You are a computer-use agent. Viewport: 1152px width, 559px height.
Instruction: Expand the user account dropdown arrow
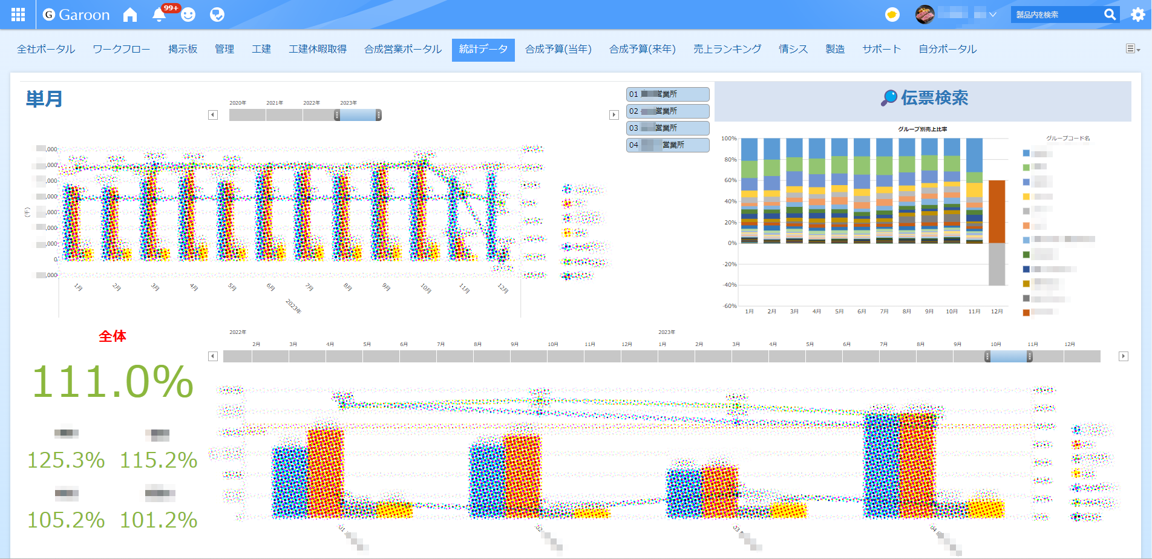[993, 15]
